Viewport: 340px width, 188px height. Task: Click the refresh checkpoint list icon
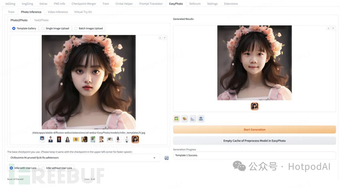[166, 158]
